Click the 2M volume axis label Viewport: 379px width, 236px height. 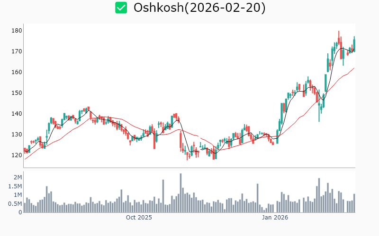[x=18, y=177]
